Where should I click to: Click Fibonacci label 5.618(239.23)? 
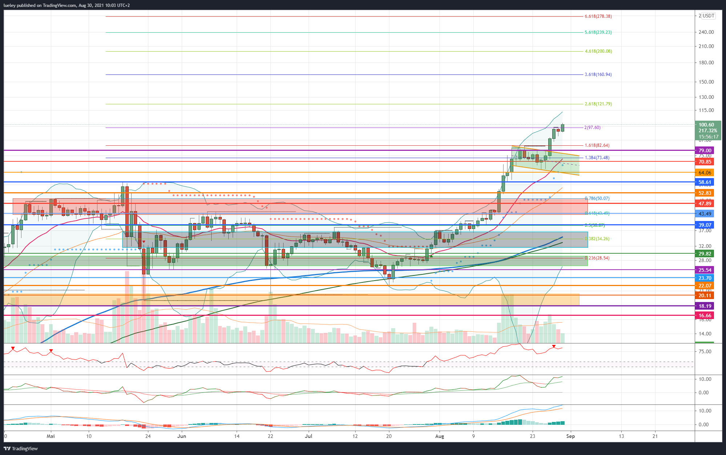coord(598,32)
